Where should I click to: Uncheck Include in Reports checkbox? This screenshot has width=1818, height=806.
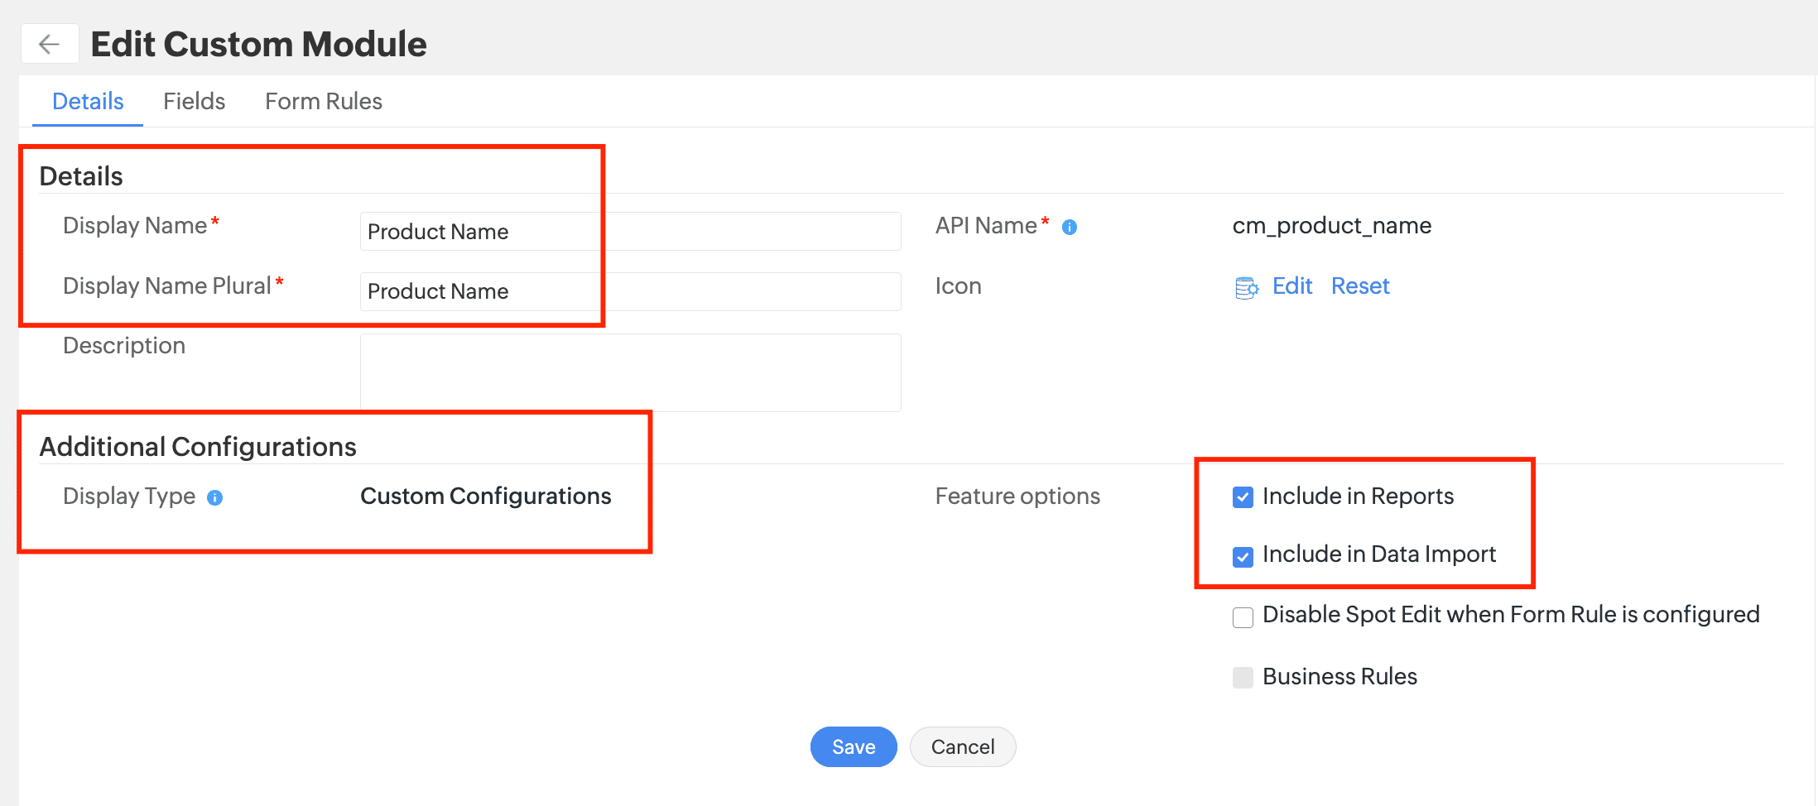[x=1243, y=497]
